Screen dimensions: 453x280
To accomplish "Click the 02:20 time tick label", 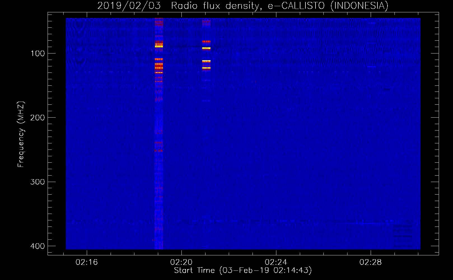I will pos(181,262).
